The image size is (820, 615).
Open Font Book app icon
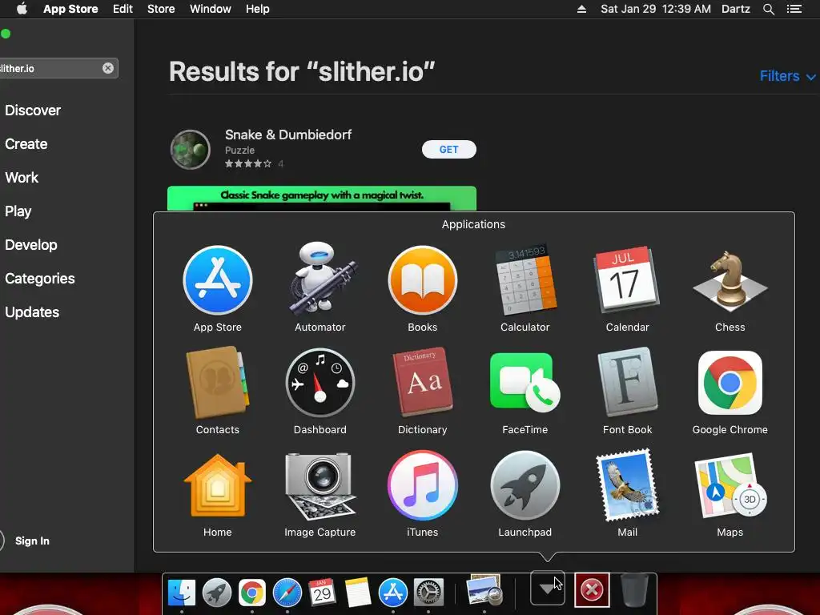pyautogui.click(x=627, y=382)
